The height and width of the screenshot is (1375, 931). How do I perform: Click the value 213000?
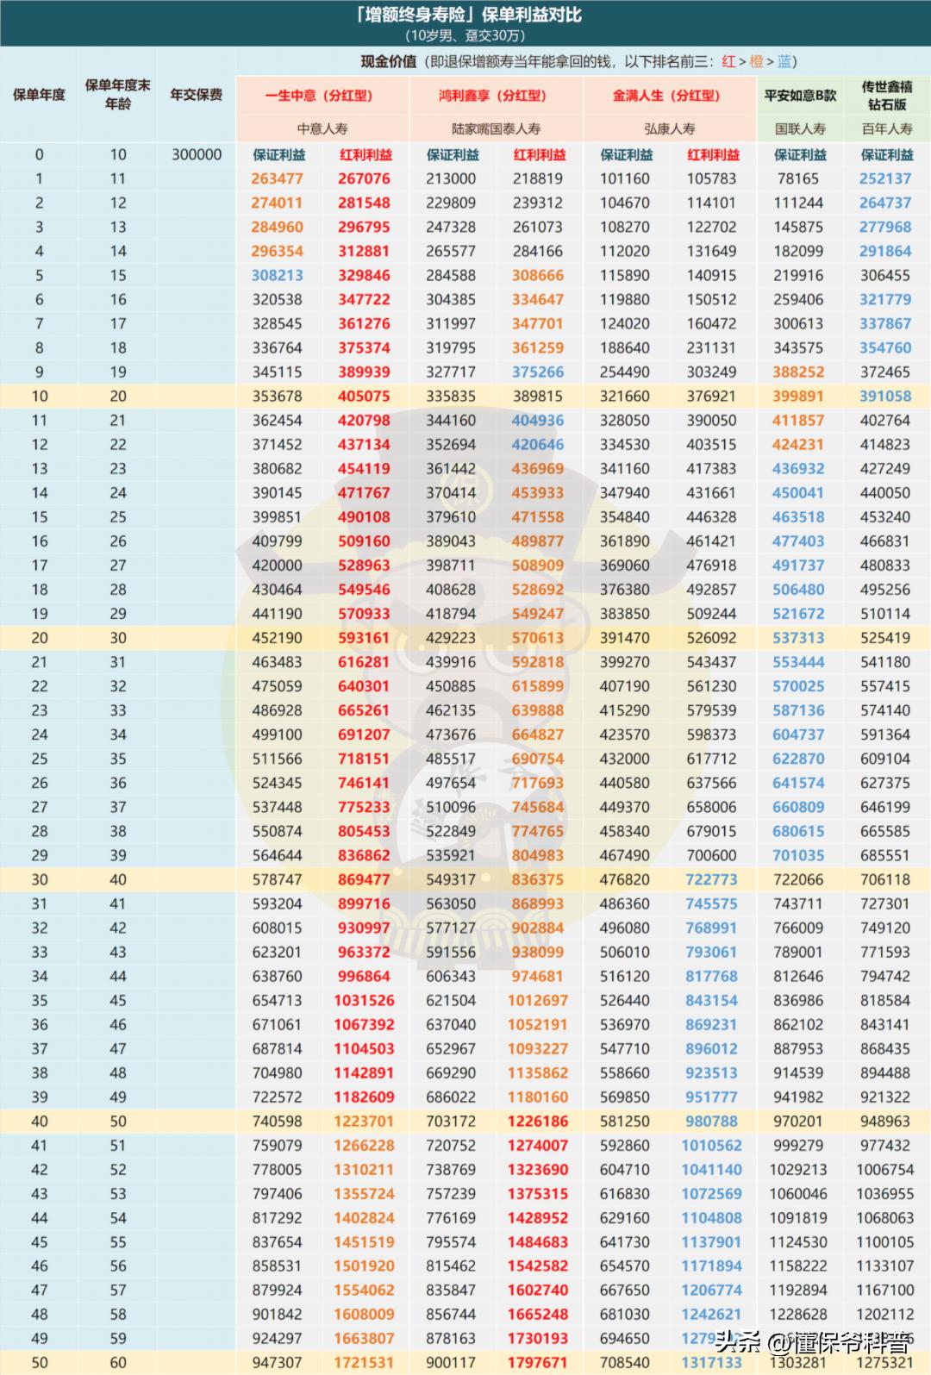point(451,178)
